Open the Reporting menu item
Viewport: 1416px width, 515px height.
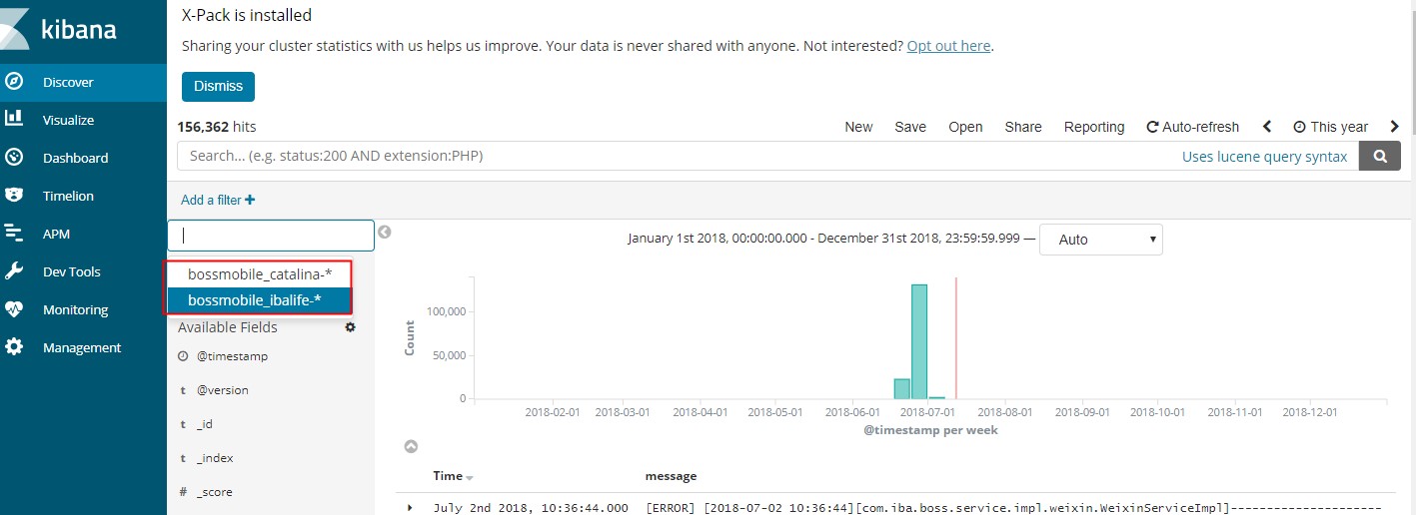pos(1093,127)
